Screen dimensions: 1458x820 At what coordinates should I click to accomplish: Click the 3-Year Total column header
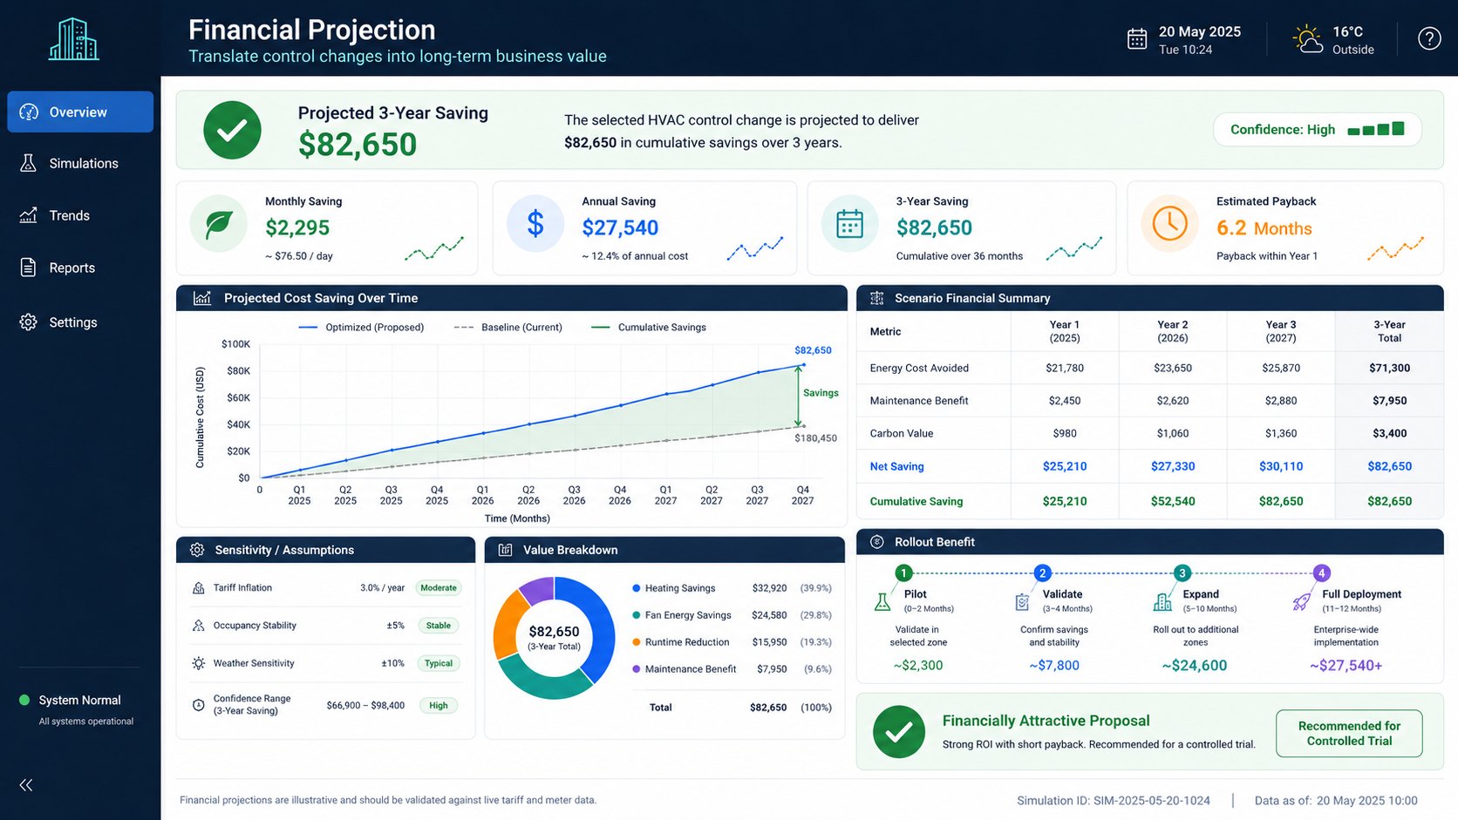[x=1389, y=331]
